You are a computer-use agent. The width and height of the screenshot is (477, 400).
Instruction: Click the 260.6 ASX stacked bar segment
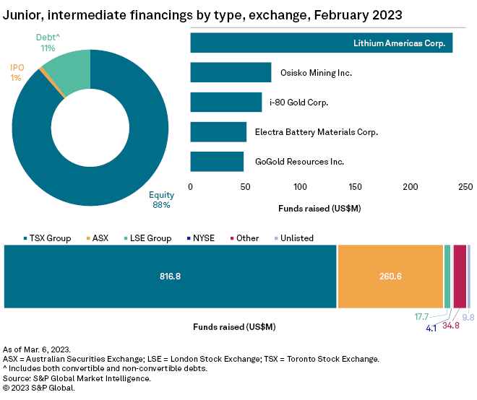tap(390, 277)
